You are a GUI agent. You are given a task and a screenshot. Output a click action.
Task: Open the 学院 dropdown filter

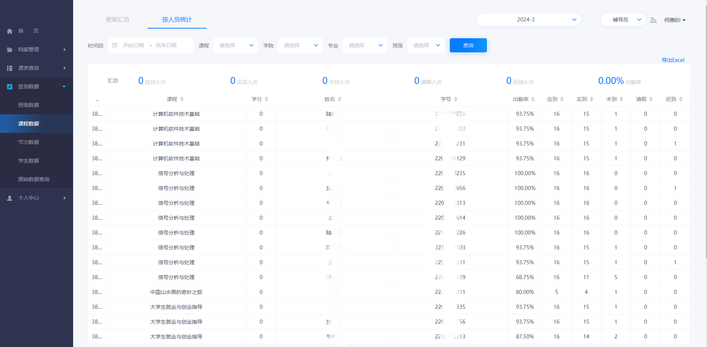coord(300,45)
